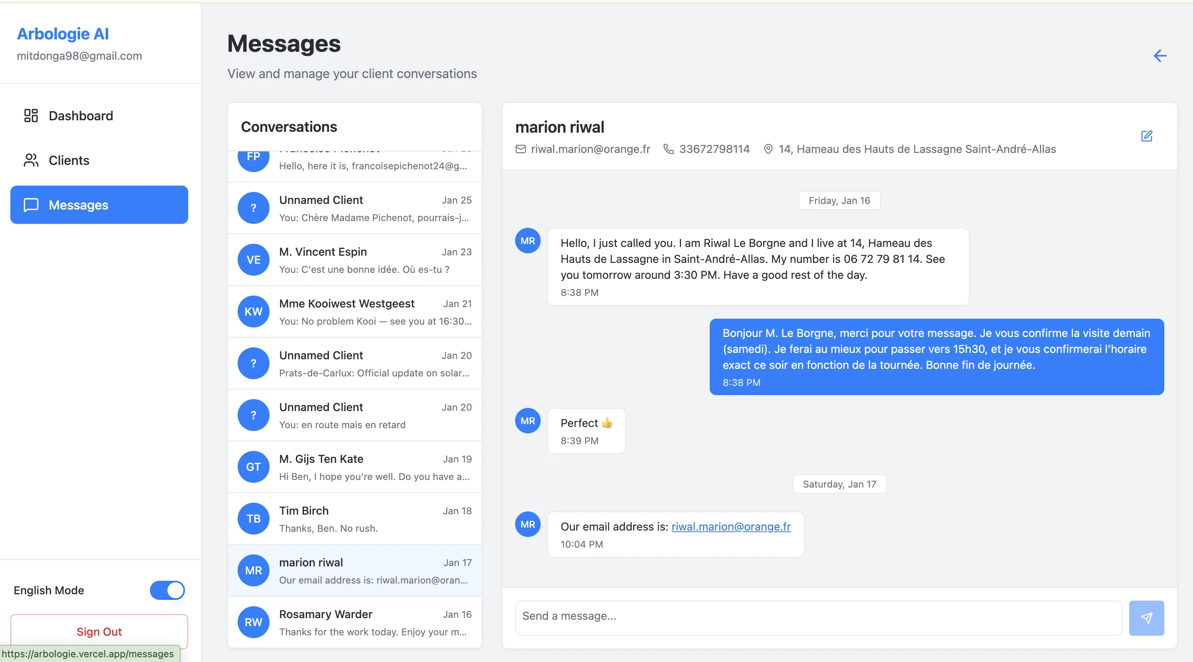The image size is (1193, 662).
Task: Open M. Vincent Espin conversation
Action: (355, 260)
